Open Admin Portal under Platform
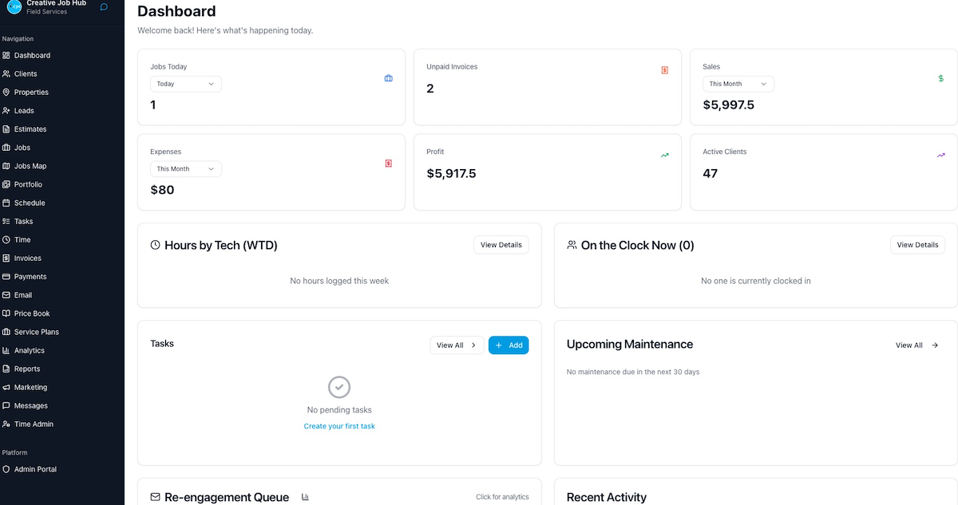958x505 pixels. tap(37, 469)
